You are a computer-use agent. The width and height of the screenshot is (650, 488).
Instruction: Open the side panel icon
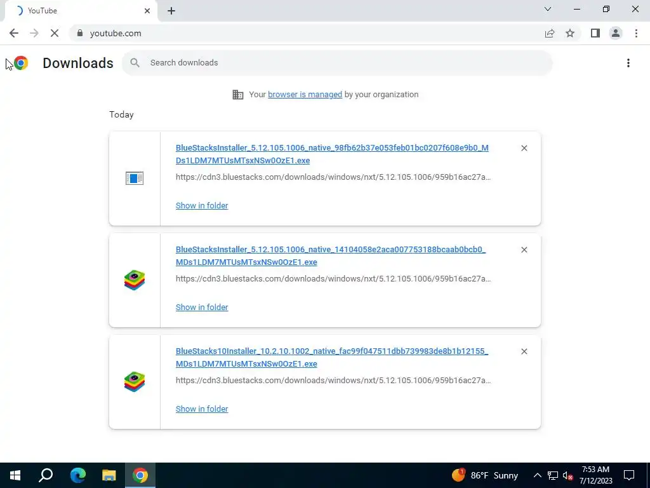coord(595,33)
